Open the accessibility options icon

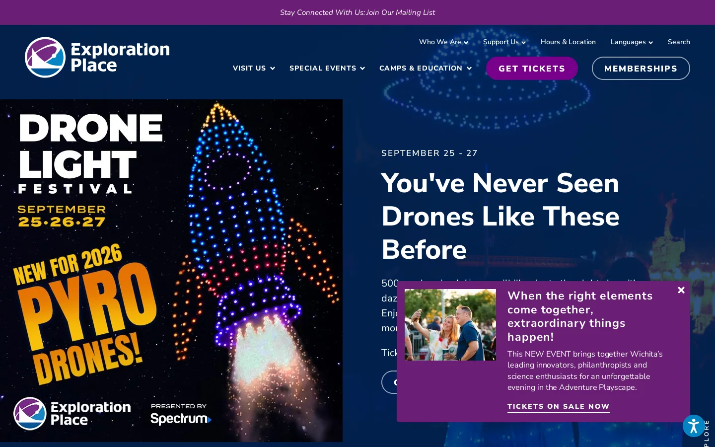click(694, 426)
